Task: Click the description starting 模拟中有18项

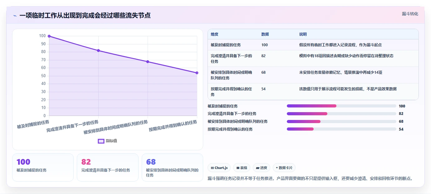Action: click(x=346, y=56)
